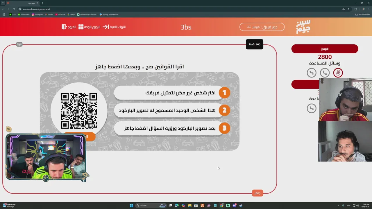Close the سين جيم browser tab
Screen dimensions: 372x209
[37, 3]
